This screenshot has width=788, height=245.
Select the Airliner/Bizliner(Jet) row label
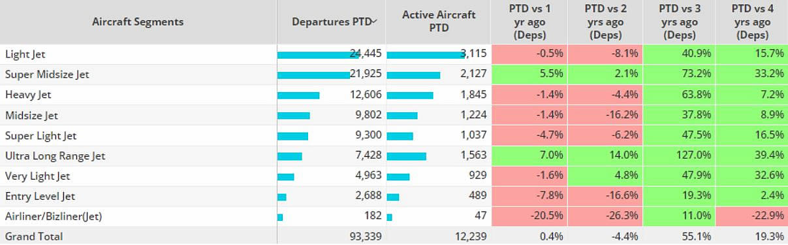click(53, 217)
